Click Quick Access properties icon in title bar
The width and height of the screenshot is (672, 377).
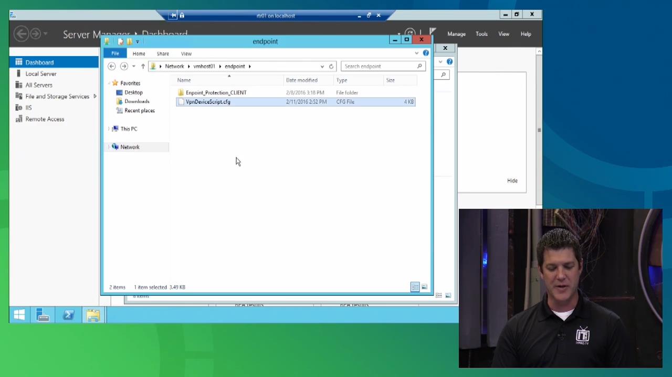(121, 41)
